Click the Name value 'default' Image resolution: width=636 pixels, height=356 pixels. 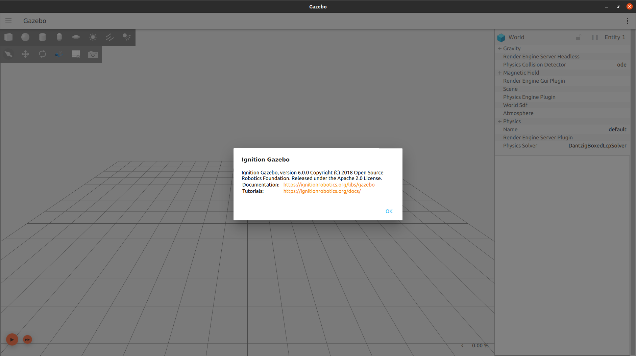pos(617,130)
